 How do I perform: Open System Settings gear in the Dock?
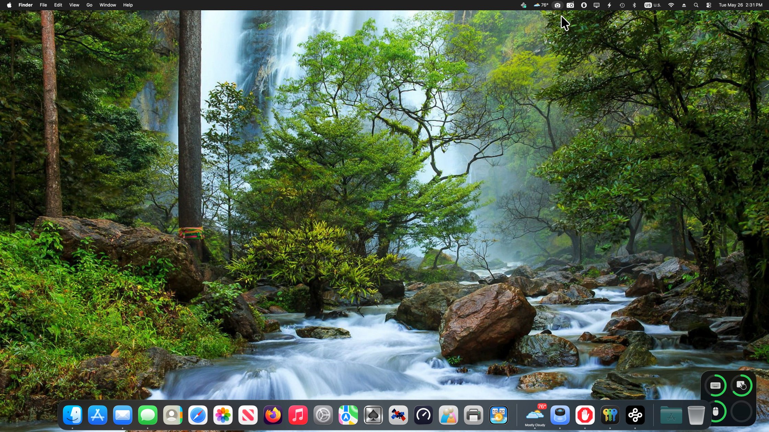coord(323,415)
